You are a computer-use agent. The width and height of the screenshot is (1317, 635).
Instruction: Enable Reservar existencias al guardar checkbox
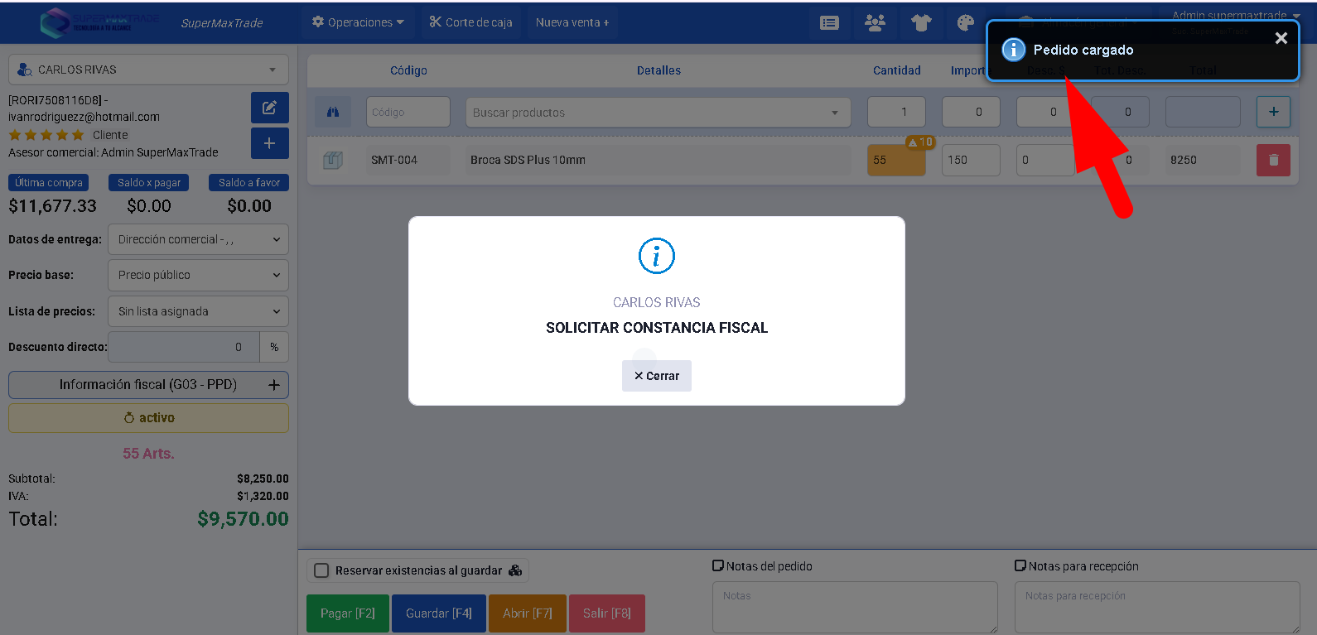coord(322,570)
